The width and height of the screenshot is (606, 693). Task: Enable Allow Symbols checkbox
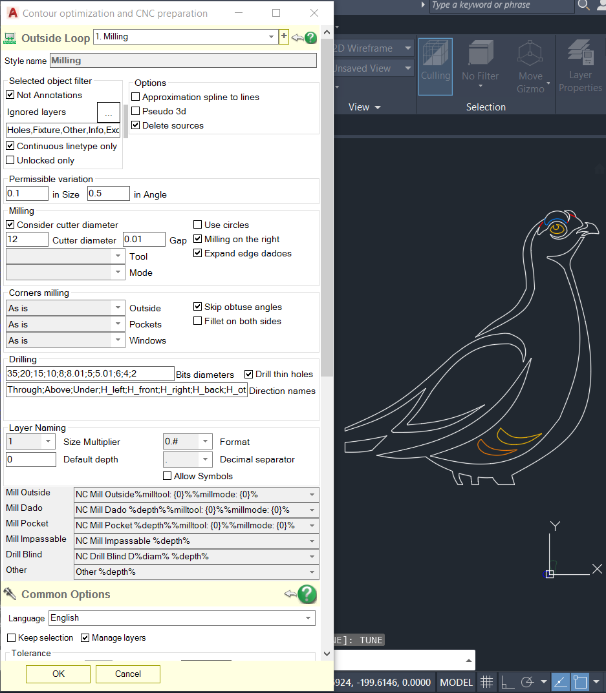167,475
